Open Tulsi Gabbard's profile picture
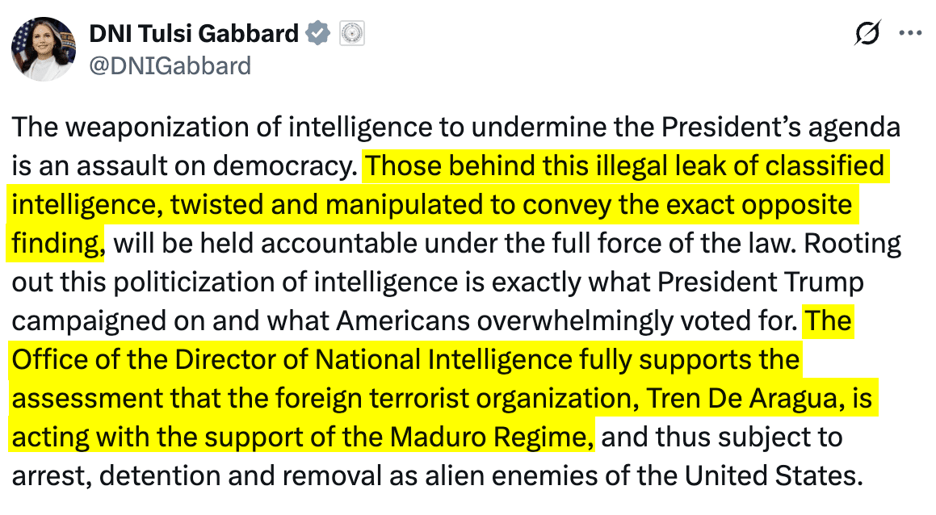The height and width of the screenshot is (515, 936). [43, 49]
